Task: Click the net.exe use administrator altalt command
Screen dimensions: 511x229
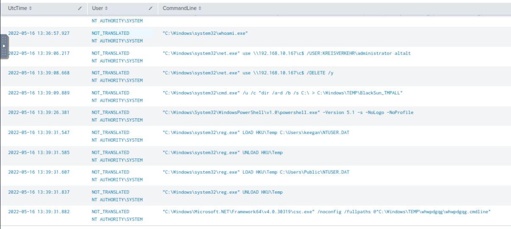Action: 286,53
